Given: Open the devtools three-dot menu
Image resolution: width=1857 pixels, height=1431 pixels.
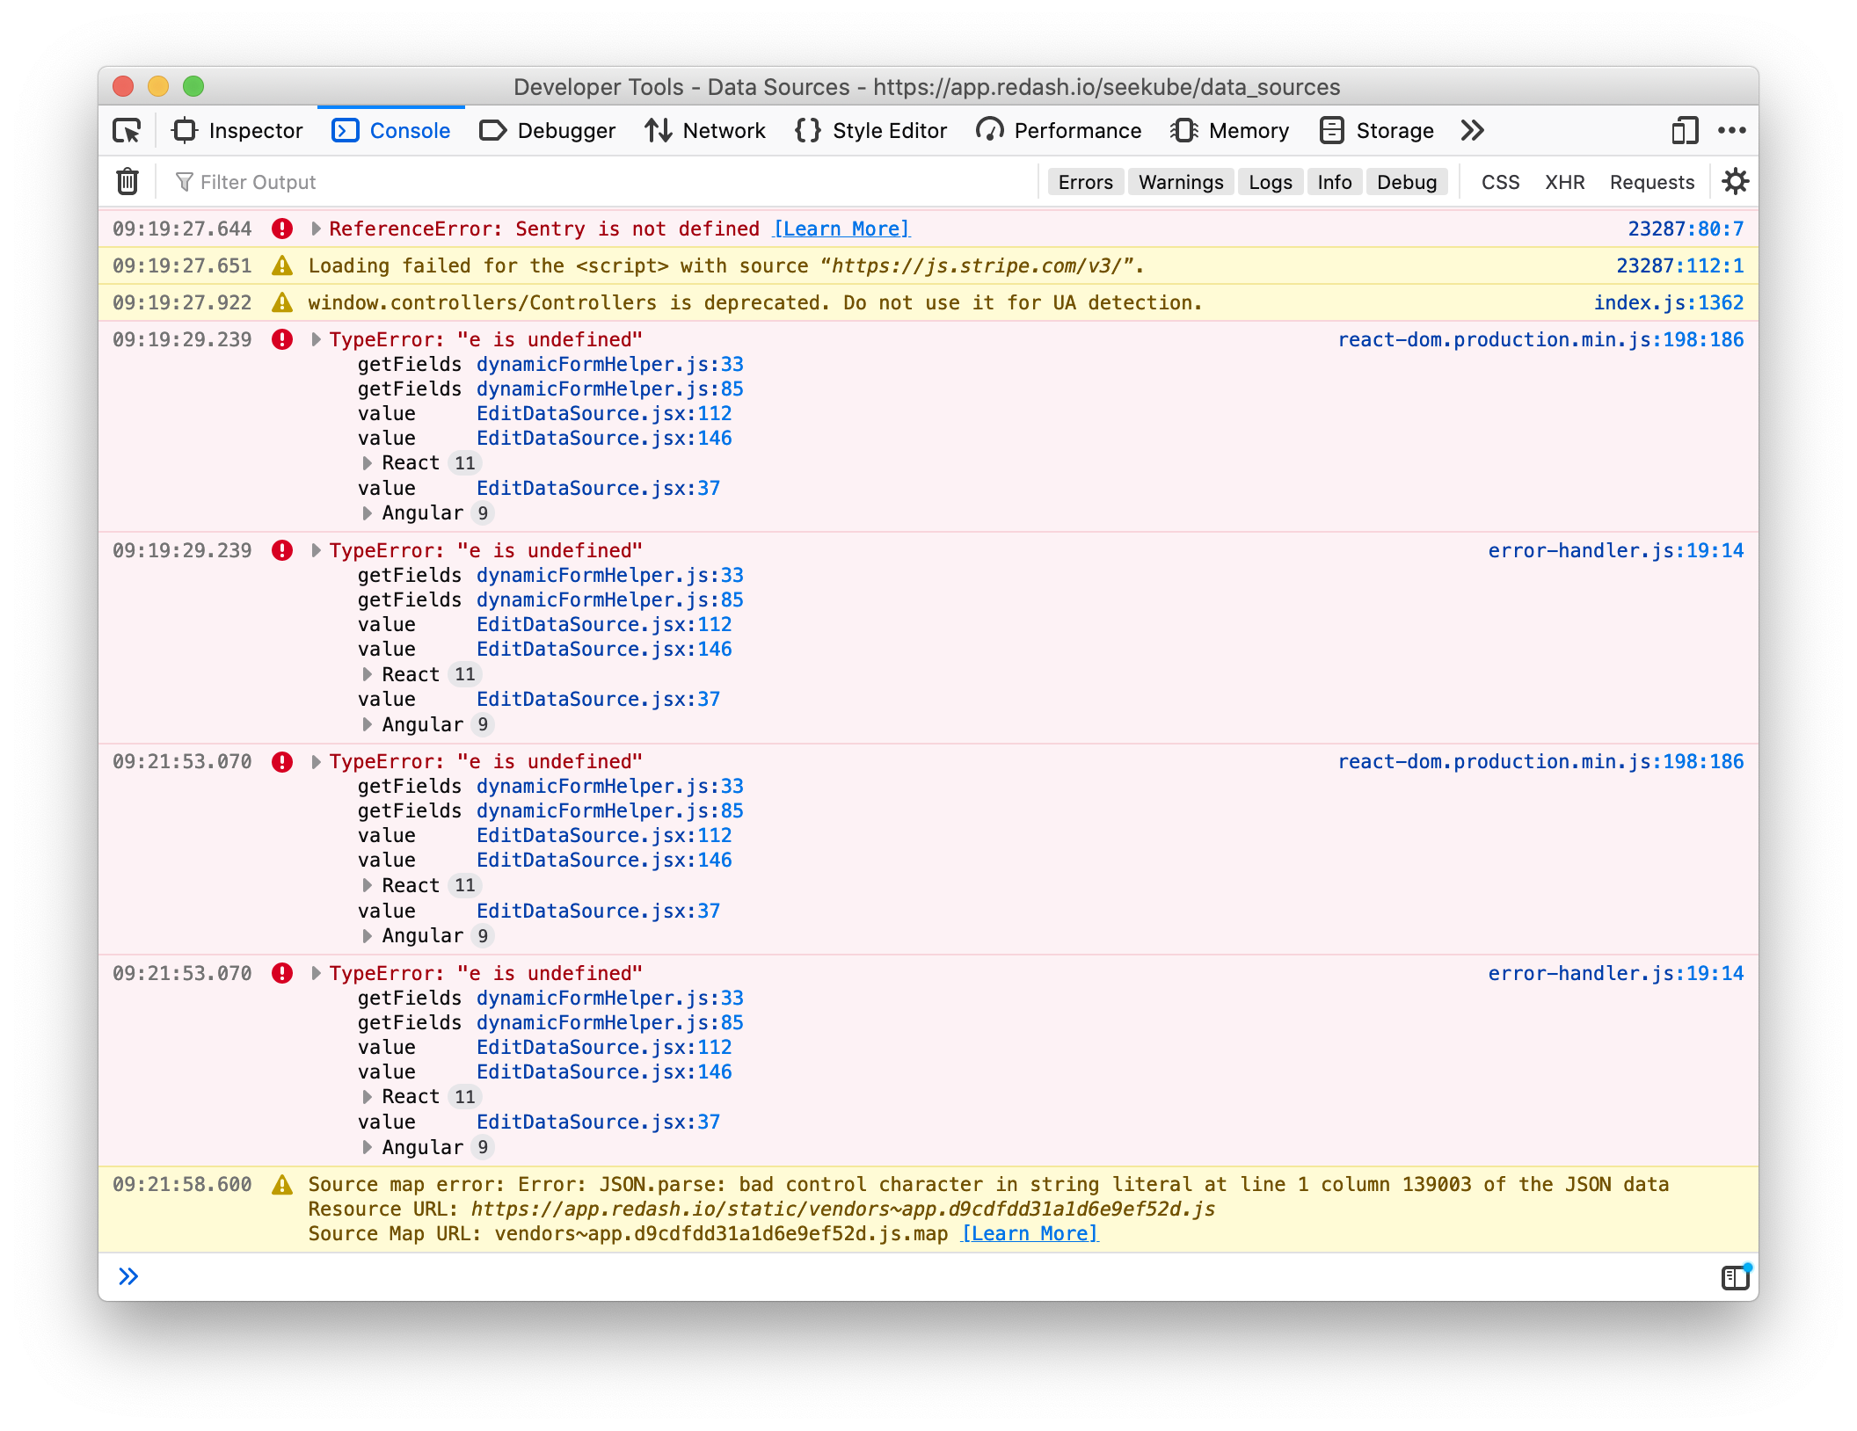Looking at the screenshot, I should point(1732,131).
